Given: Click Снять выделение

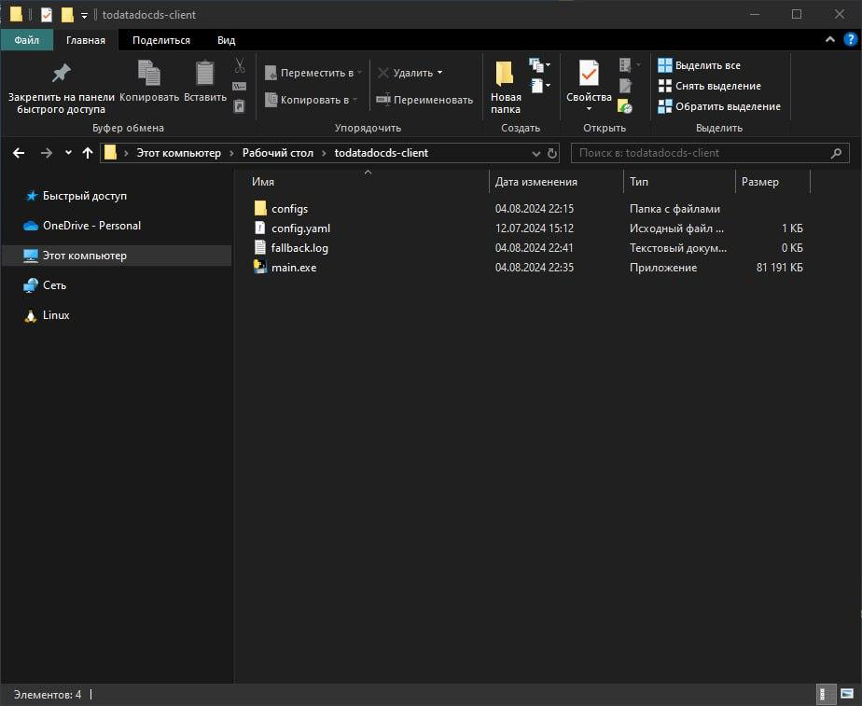Looking at the screenshot, I should [x=710, y=86].
